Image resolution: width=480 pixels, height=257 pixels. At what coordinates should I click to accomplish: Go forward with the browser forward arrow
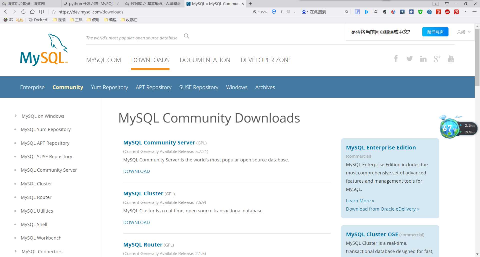14,12
